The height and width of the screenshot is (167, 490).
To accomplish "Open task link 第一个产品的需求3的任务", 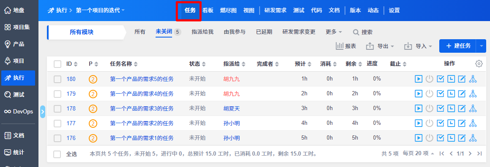I will pos(142,108).
